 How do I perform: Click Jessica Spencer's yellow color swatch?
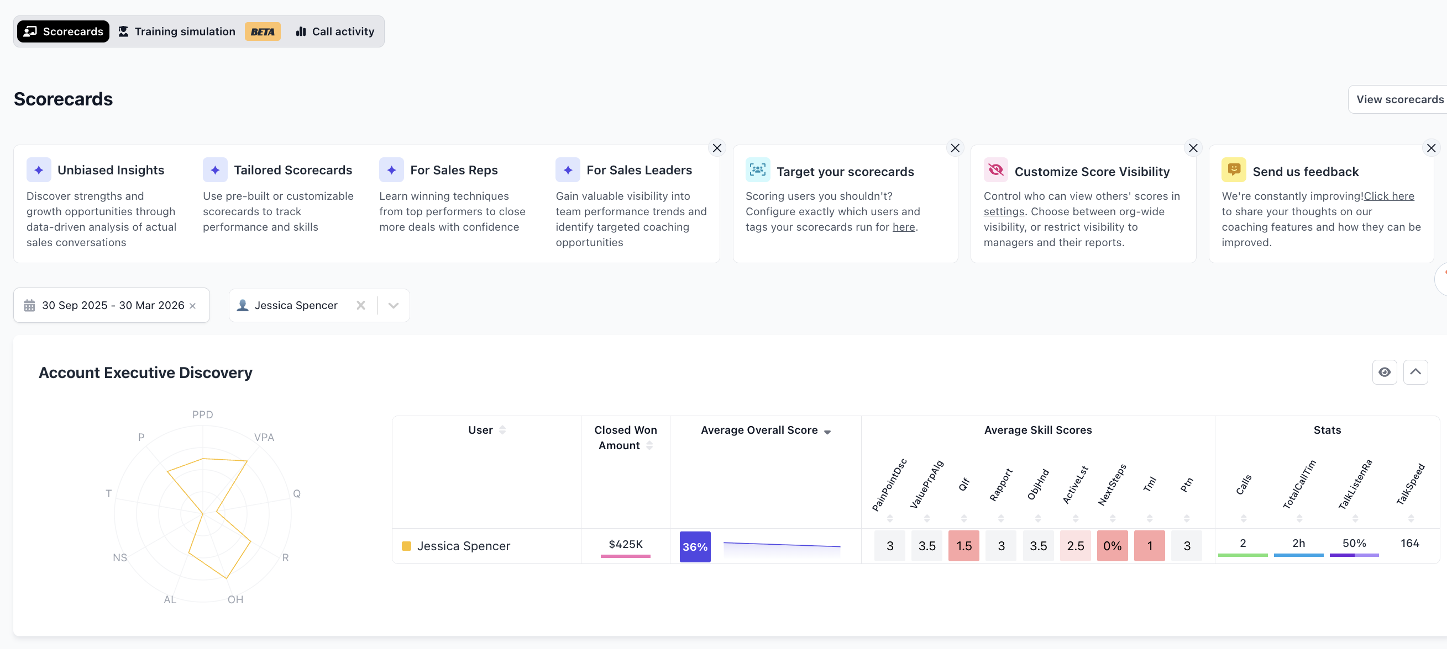[406, 546]
